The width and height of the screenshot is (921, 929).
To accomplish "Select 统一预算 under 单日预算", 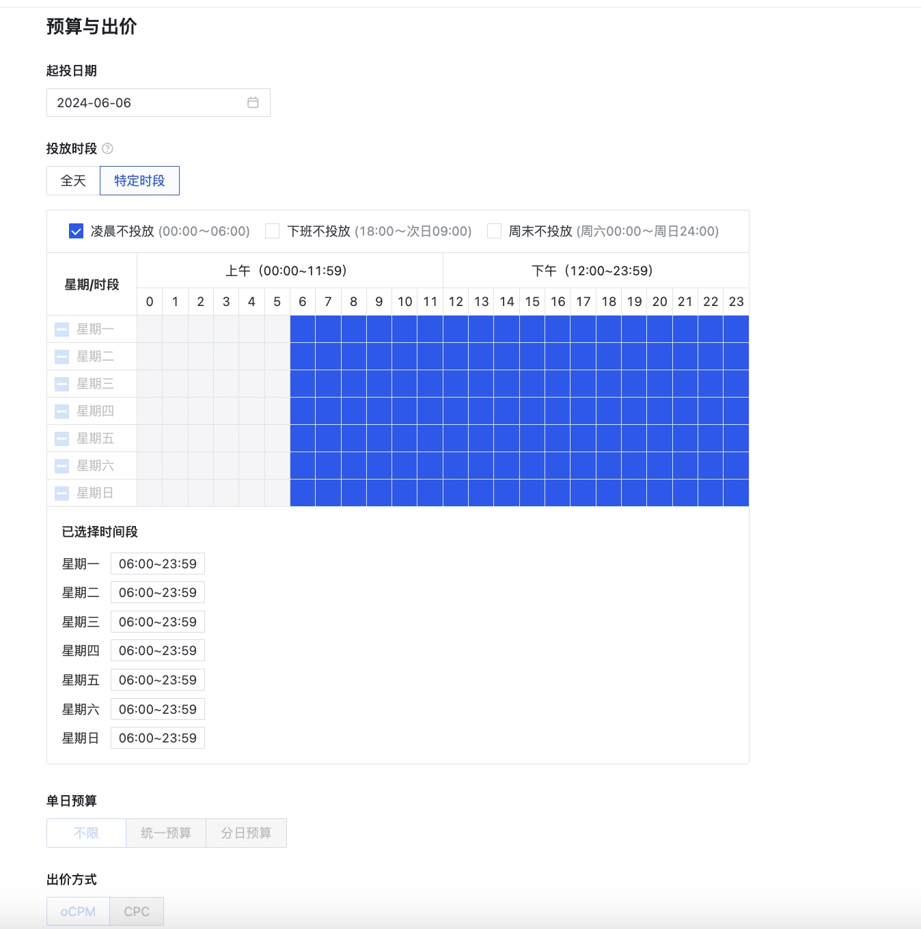I will pos(166,833).
